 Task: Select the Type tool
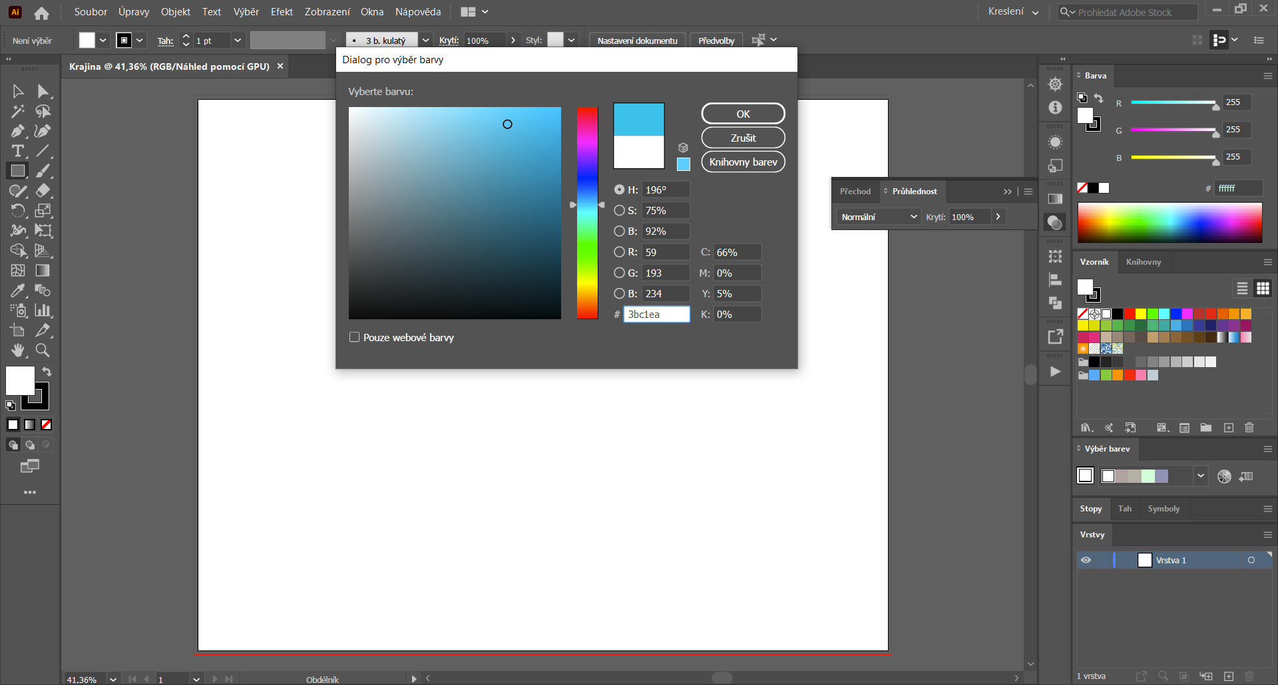pos(18,151)
